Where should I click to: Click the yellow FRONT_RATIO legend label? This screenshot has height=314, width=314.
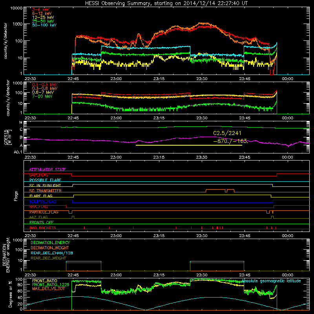45,281
